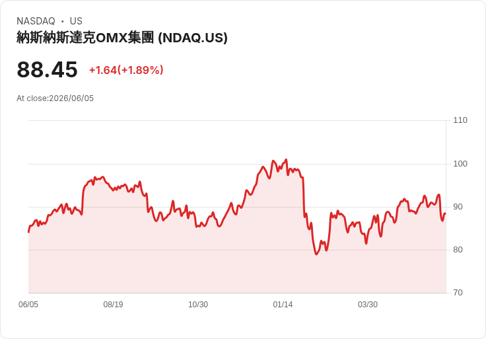The width and height of the screenshot is (486, 339).
Task: Select the 08/19 date axis label
Action: point(113,305)
